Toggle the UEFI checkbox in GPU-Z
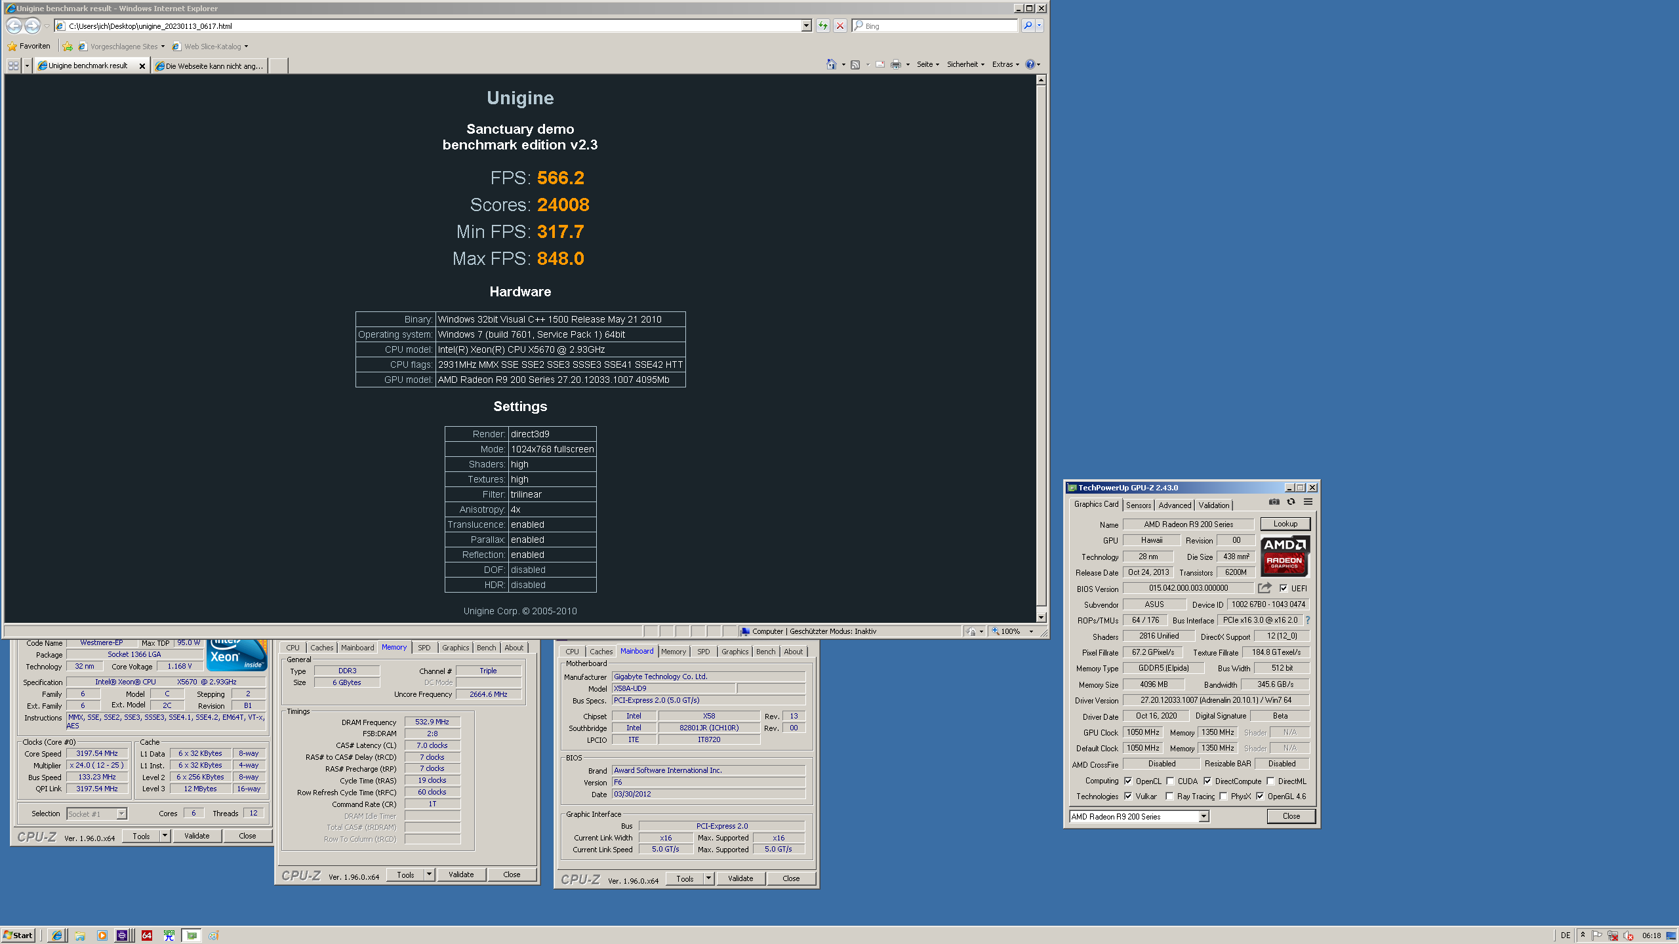This screenshot has height=944, width=1679. pyautogui.click(x=1284, y=588)
